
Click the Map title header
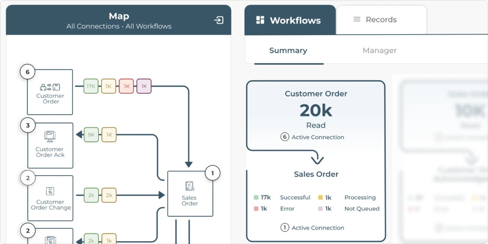pos(119,16)
